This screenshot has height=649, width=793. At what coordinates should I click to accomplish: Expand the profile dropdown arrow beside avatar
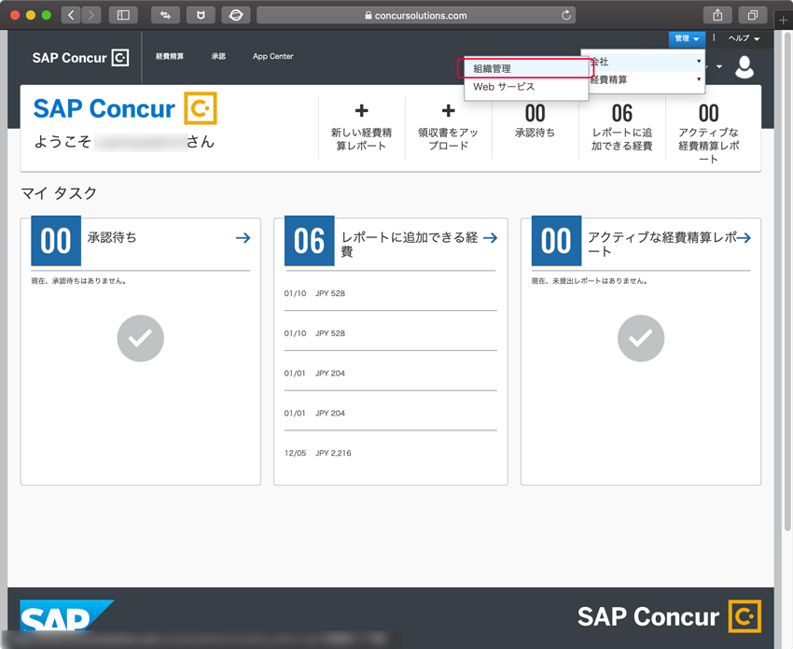click(719, 67)
